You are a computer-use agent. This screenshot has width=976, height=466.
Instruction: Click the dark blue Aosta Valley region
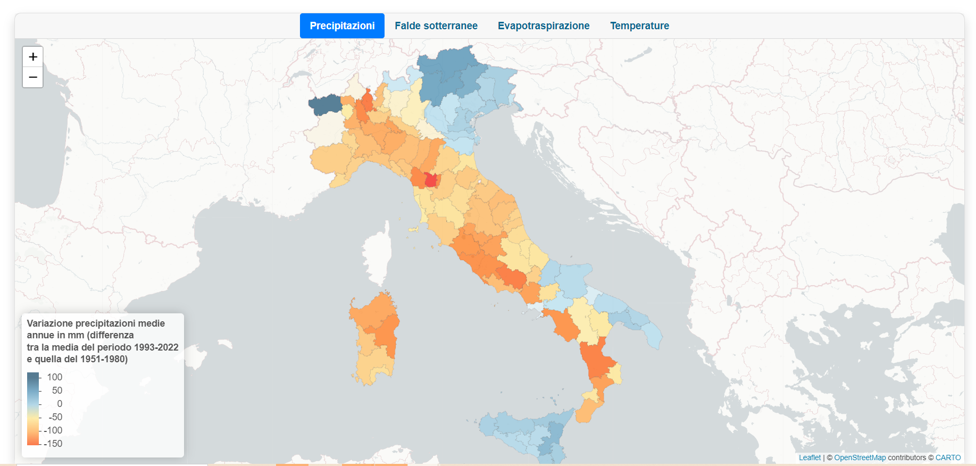(325, 104)
